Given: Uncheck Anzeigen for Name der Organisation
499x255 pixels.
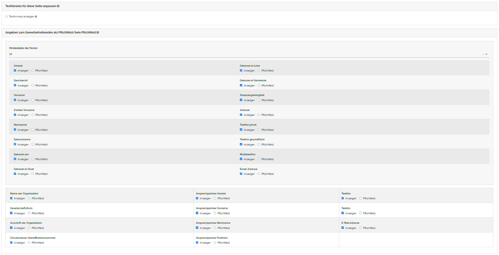Looking at the screenshot, I should pos(11,198).
